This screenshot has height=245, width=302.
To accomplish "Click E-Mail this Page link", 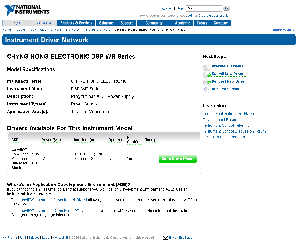I will point(180,238).
